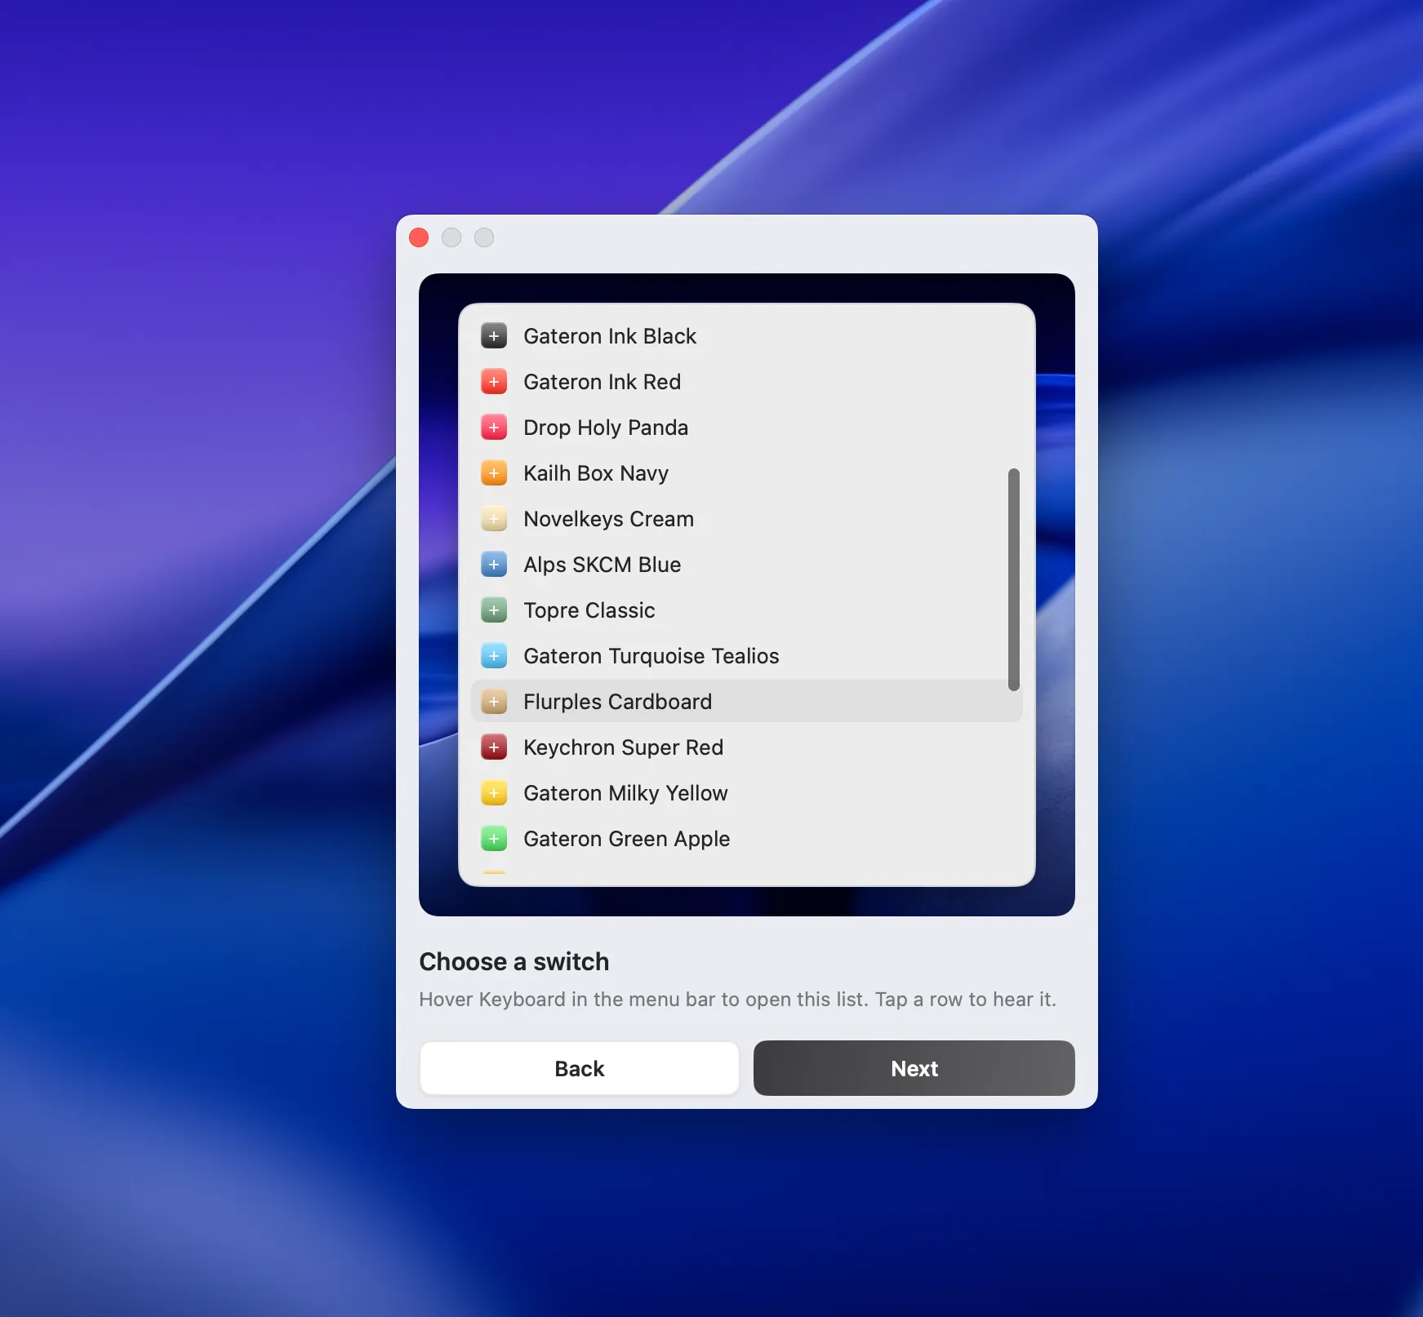
Task: Close the window with red button
Action: pyautogui.click(x=419, y=237)
